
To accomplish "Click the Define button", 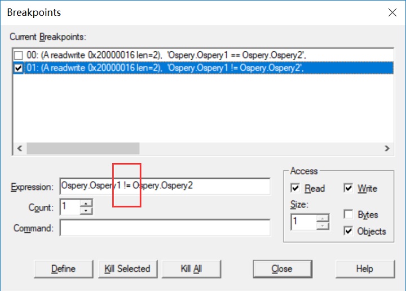I will [63, 269].
